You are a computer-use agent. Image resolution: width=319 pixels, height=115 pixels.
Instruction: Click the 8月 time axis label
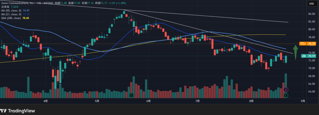[251, 101]
